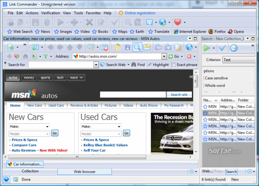Click the blue refresh icon in Search panel
Viewport: 259px width, 186px height.
[234, 48]
